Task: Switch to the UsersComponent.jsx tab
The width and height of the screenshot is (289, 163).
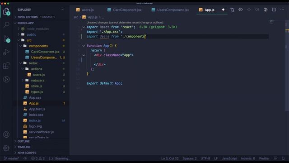Action: [x=170, y=10]
